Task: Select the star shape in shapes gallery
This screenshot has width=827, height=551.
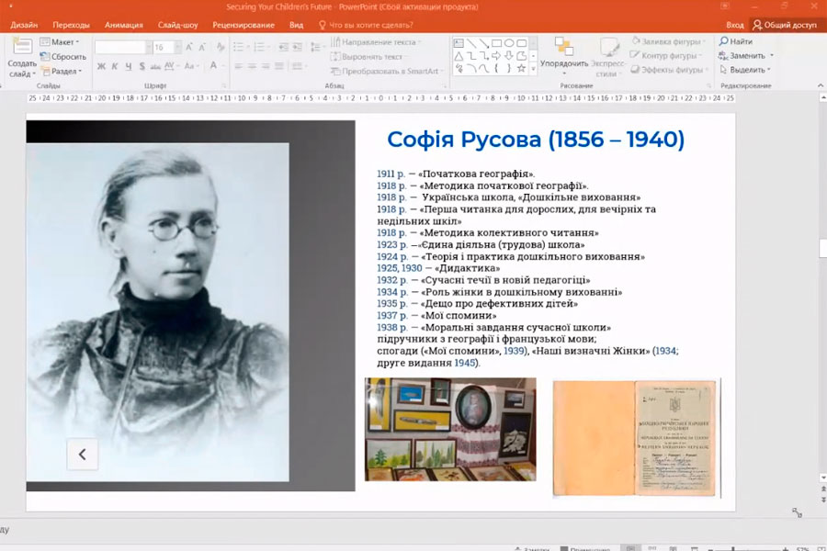Action: 521,68
